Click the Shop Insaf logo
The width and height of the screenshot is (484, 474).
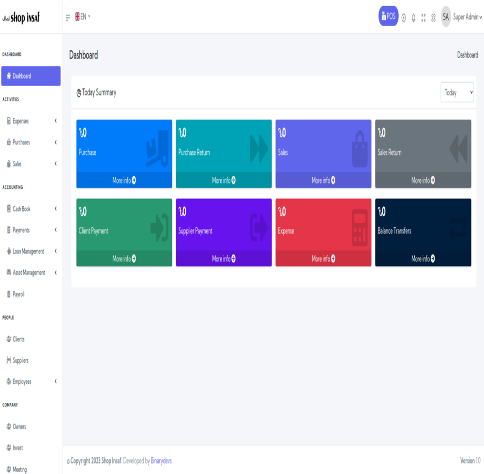(22, 18)
